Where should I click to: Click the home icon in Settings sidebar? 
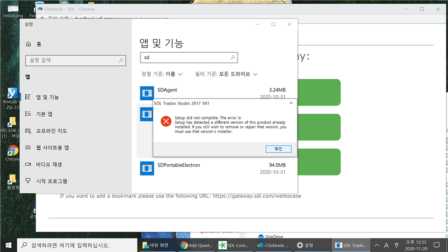[x=28, y=44]
